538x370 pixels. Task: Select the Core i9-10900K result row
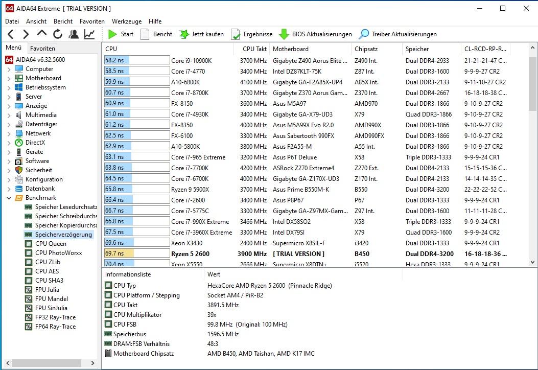click(307, 61)
